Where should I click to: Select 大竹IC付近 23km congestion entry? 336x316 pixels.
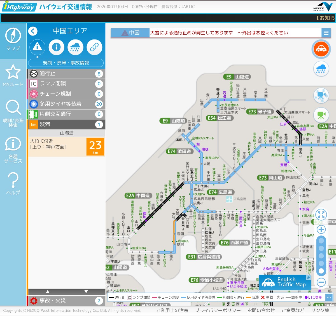66,147
